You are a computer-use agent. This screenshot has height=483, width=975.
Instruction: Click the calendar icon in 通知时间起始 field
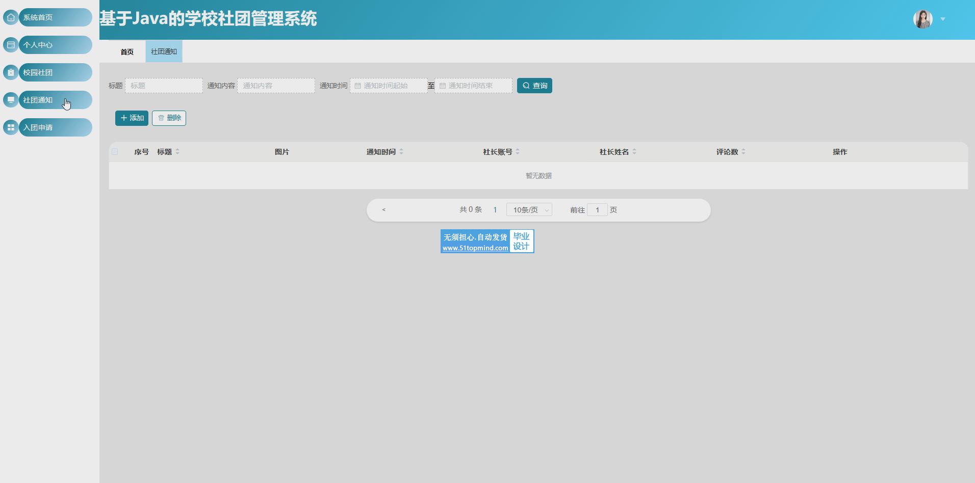coord(357,86)
